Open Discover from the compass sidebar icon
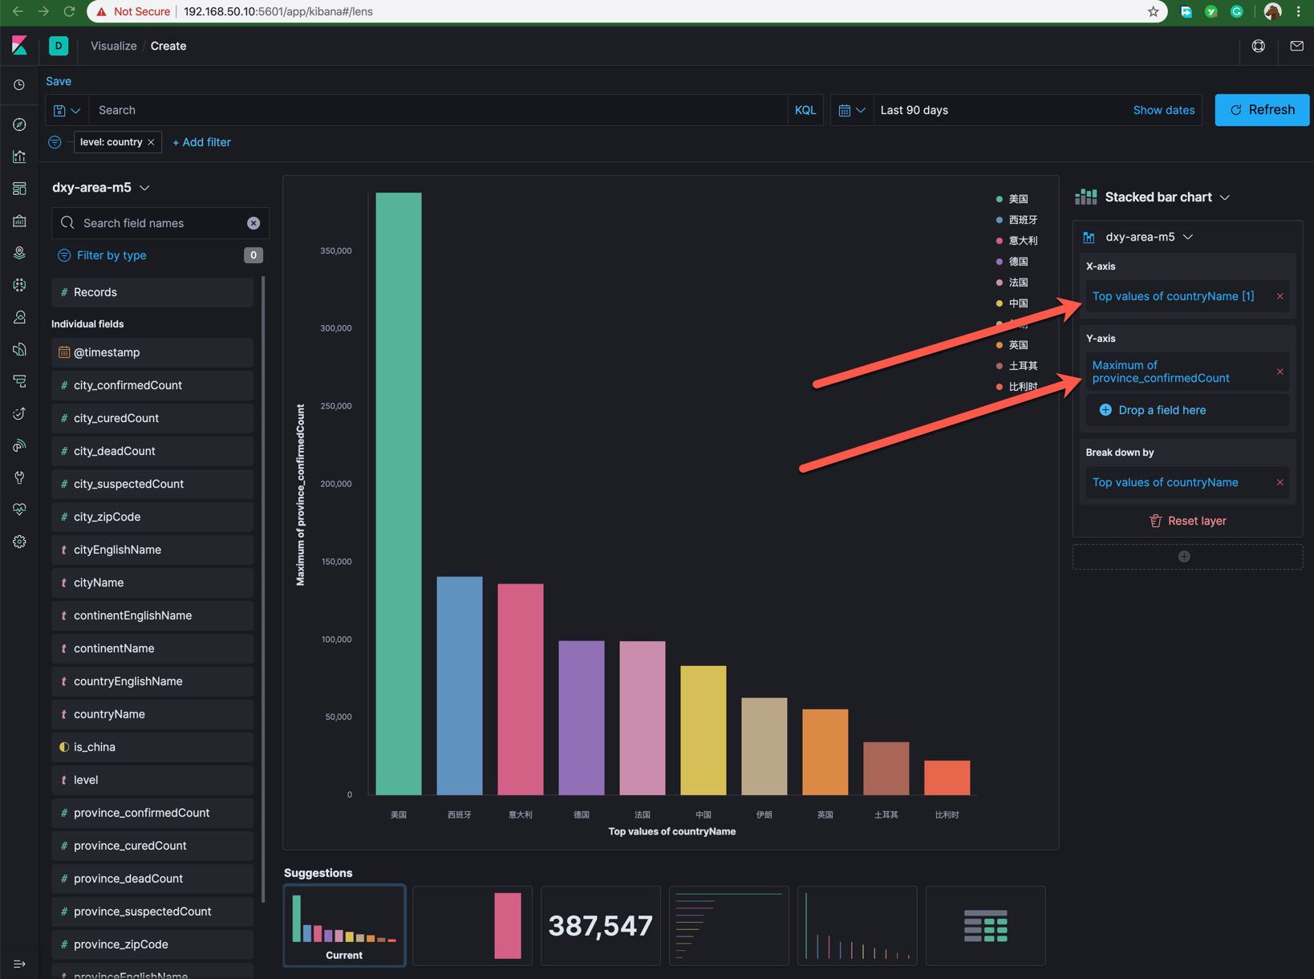The height and width of the screenshot is (979, 1314). click(19, 124)
